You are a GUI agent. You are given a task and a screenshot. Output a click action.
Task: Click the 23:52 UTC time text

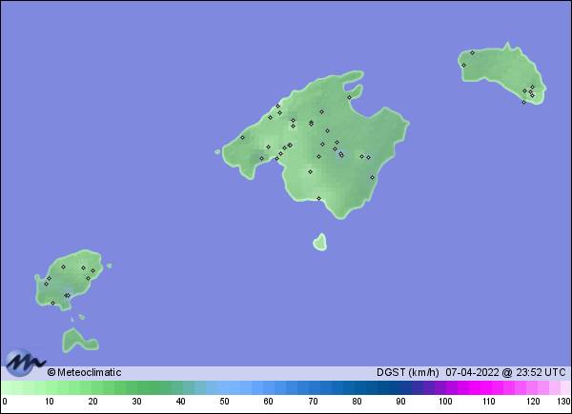coord(541,372)
